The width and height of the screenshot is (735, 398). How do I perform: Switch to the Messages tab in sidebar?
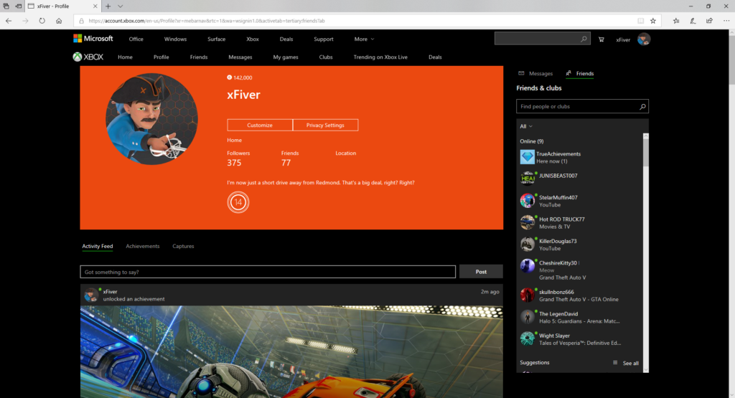[x=535, y=73]
